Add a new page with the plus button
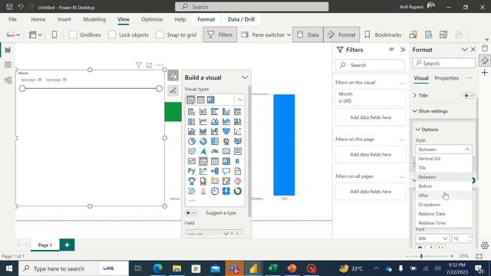 pos(67,245)
